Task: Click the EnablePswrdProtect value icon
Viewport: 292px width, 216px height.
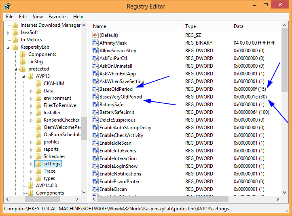Action: (x=95, y=181)
